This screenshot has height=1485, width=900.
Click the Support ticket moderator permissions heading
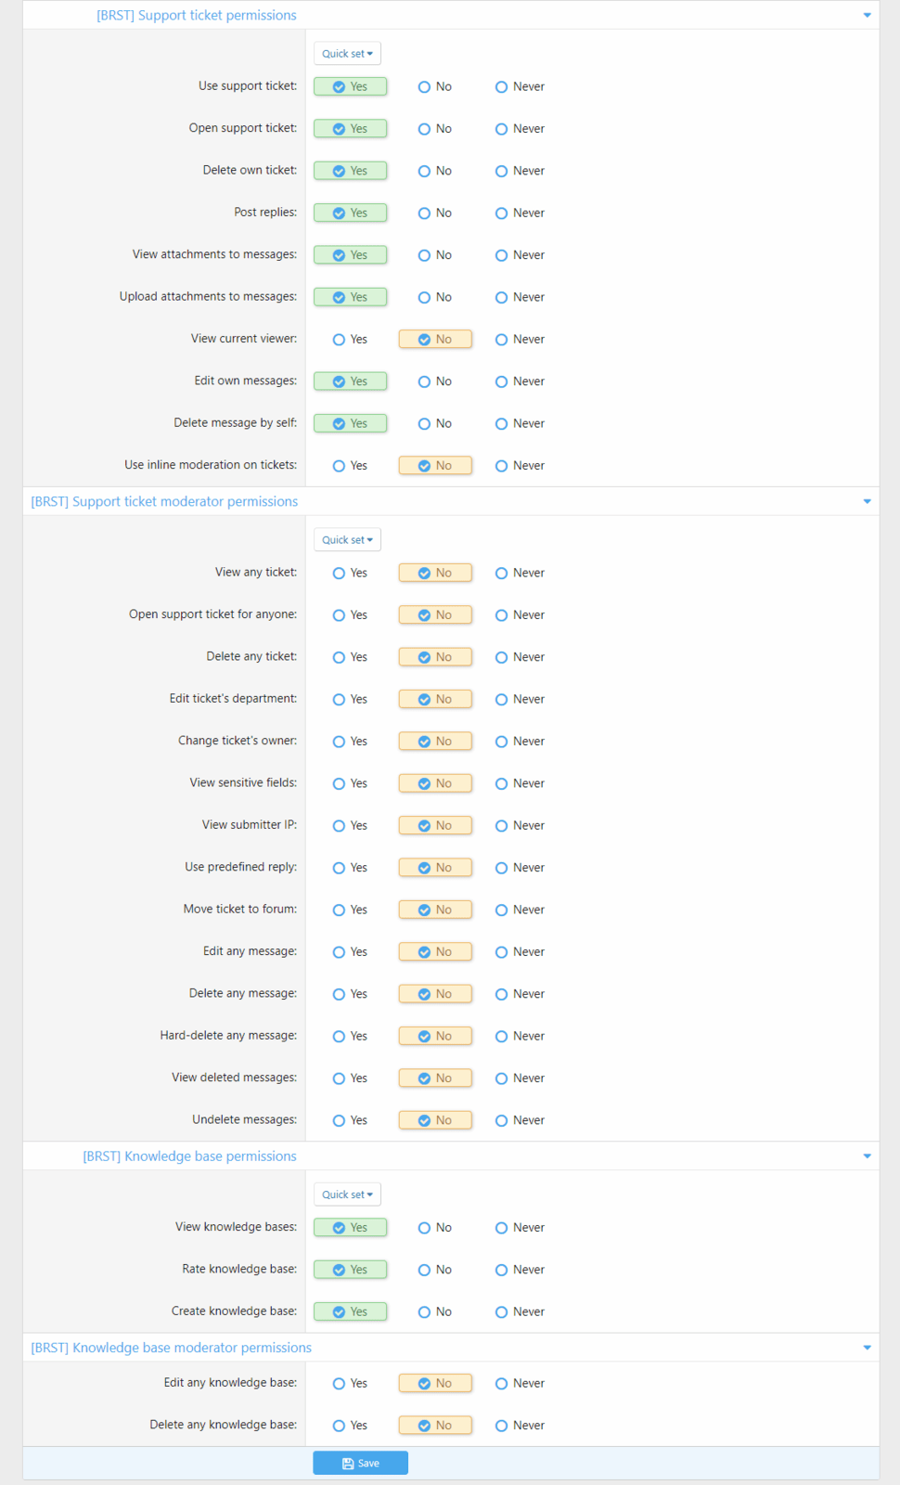[164, 501]
